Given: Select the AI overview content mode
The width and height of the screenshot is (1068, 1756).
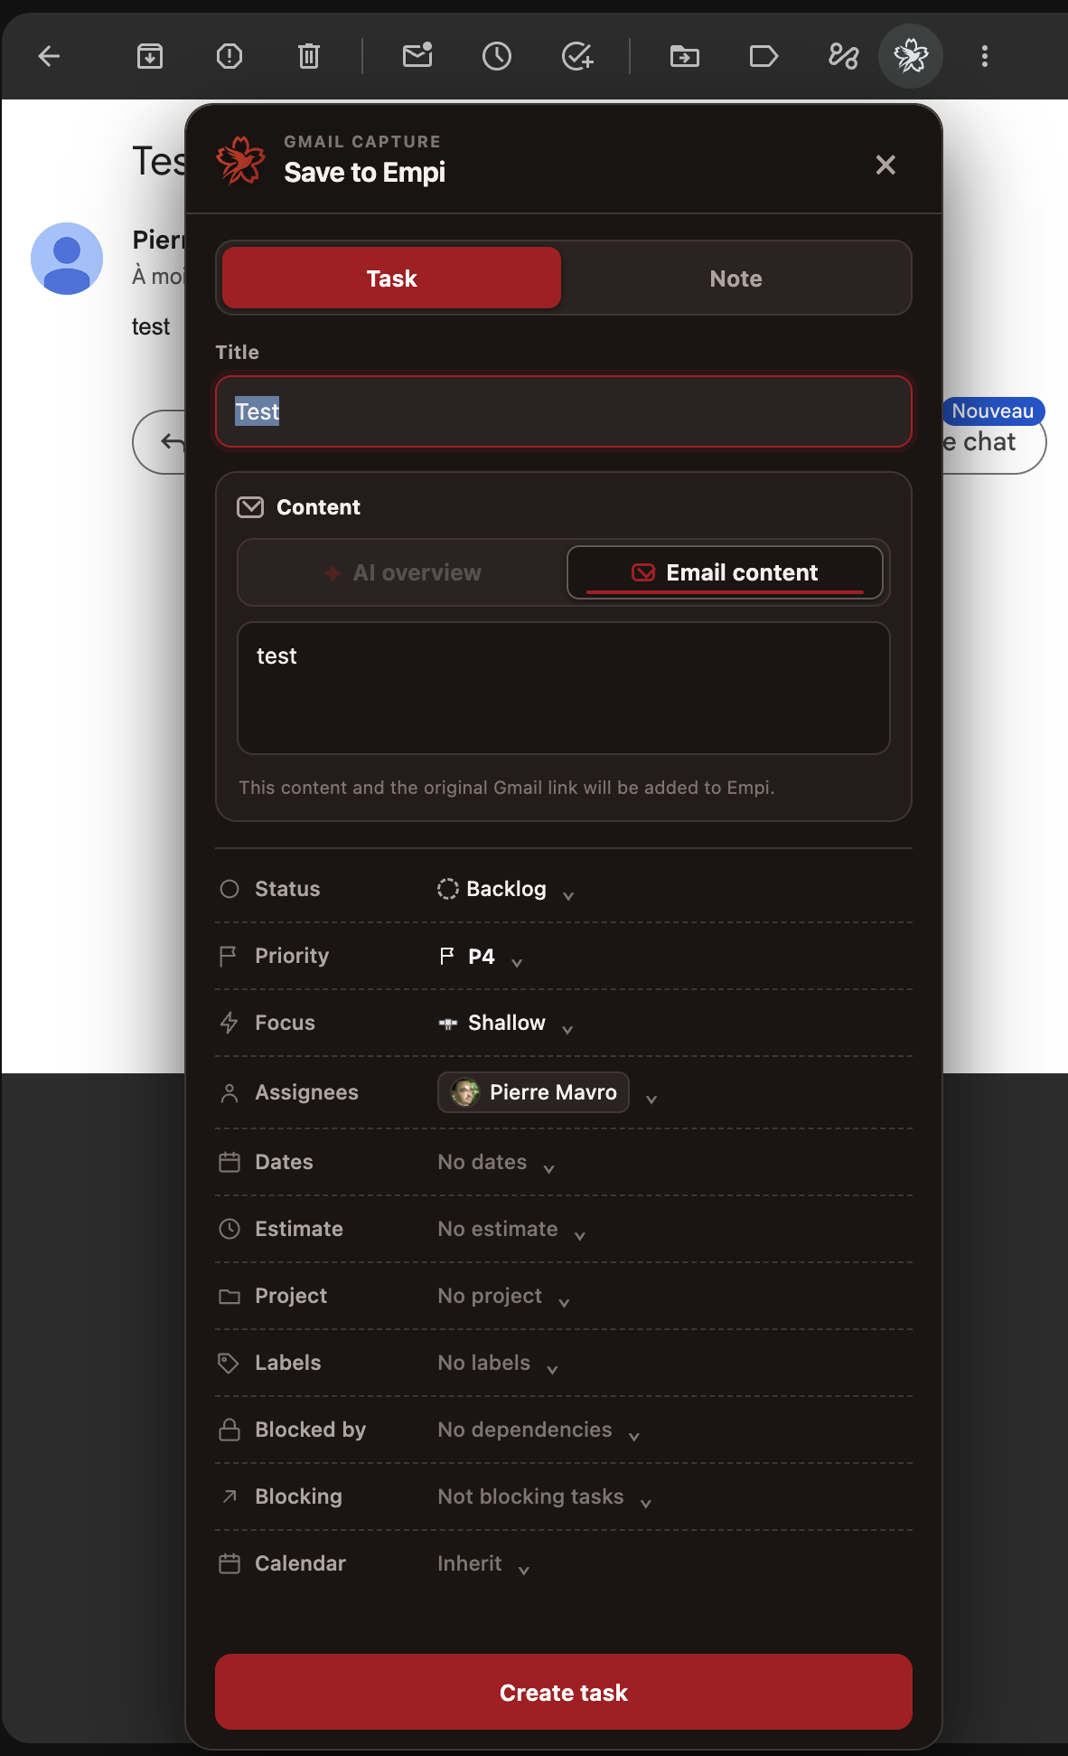Looking at the screenshot, I should [x=403, y=572].
